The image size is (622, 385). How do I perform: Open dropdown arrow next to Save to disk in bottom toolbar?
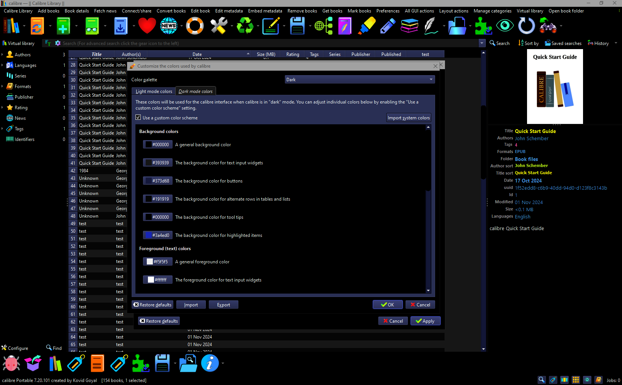coord(175,363)
